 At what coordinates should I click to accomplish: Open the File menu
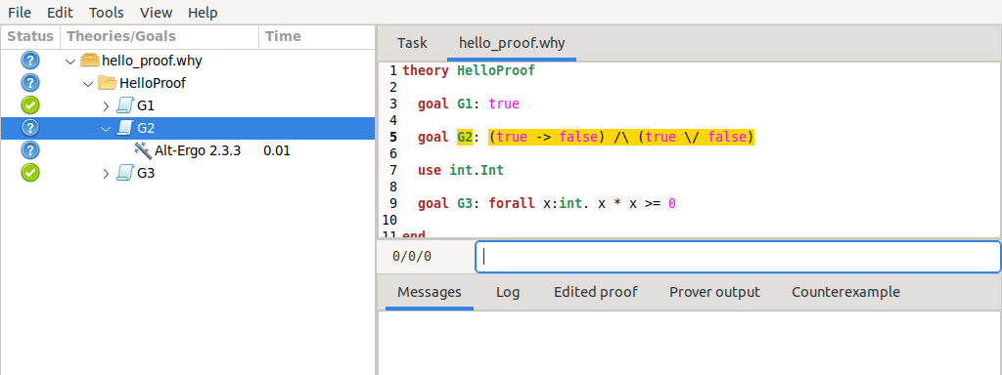(20, 12)
